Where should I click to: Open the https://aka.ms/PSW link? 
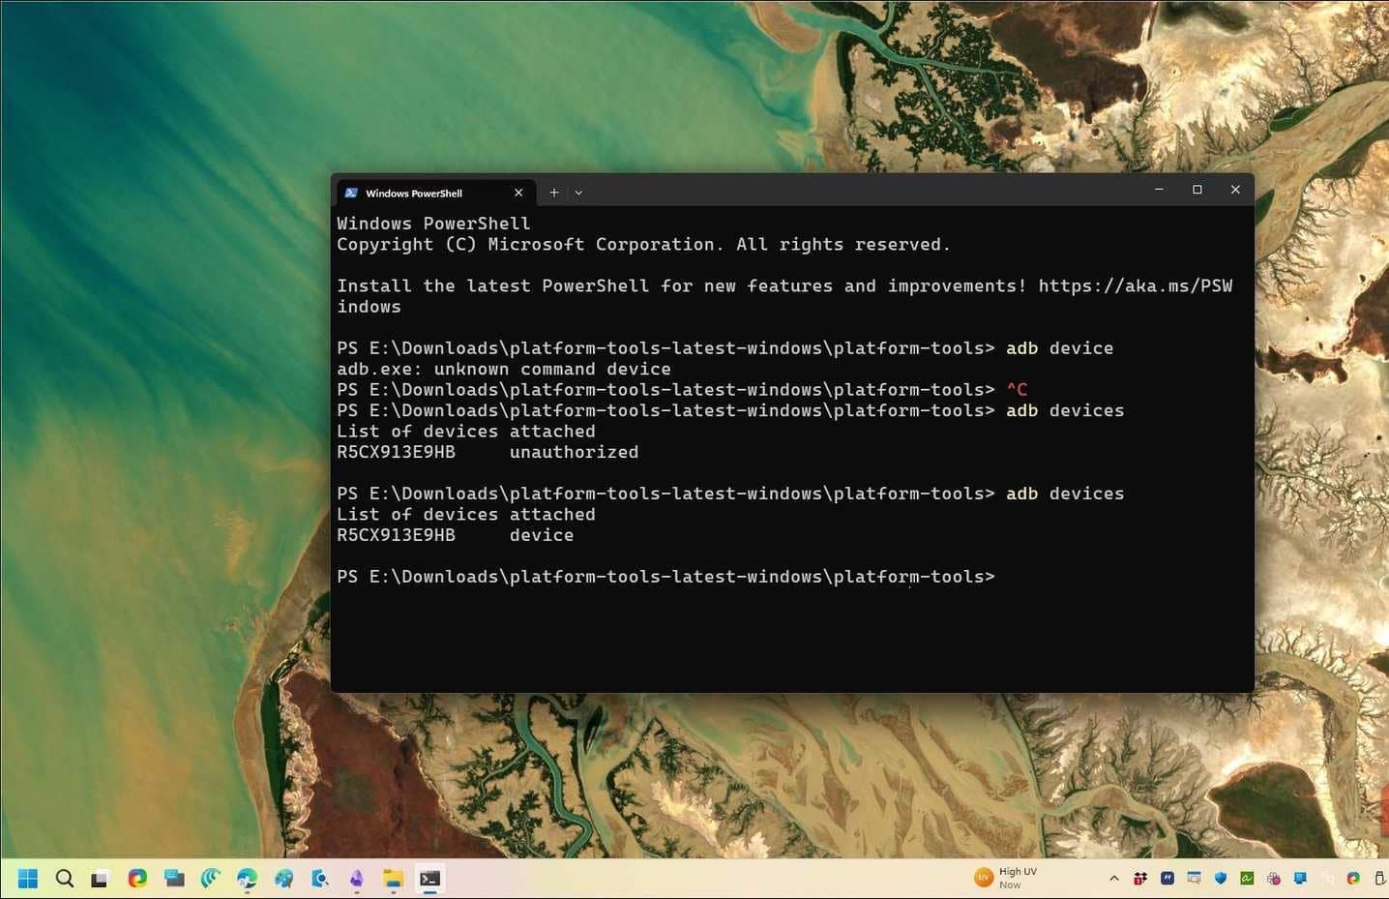[x=1136, y=285]
